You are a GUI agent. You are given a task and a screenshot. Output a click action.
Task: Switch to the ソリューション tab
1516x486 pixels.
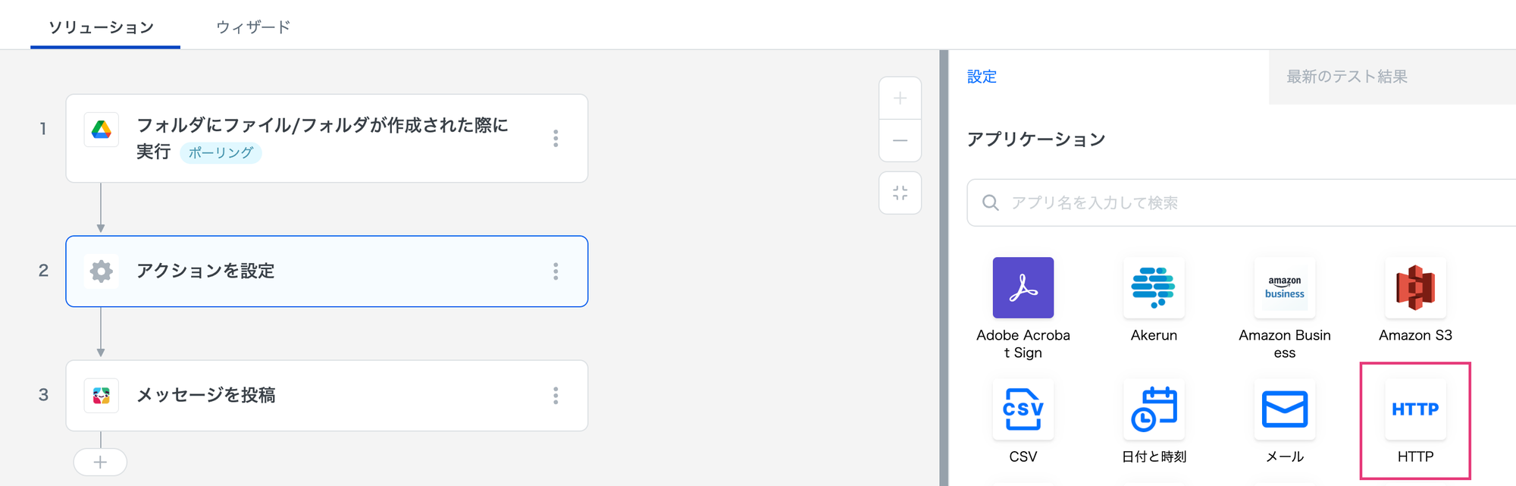tap(102, 27)
